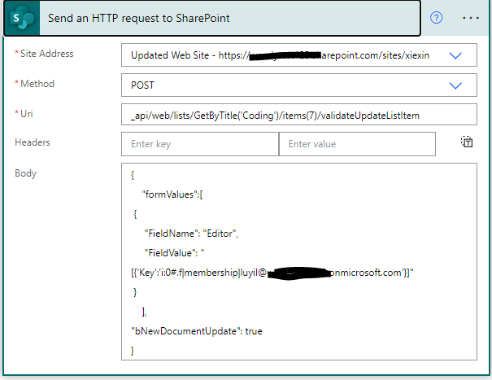Click the Method label
Screen dimensions: 492x380
pos(37,84)
